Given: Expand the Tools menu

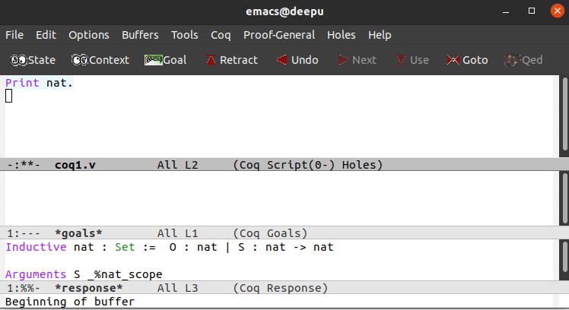Looking at the screenshot, I should pyautogui.click(x=184, y=35).
